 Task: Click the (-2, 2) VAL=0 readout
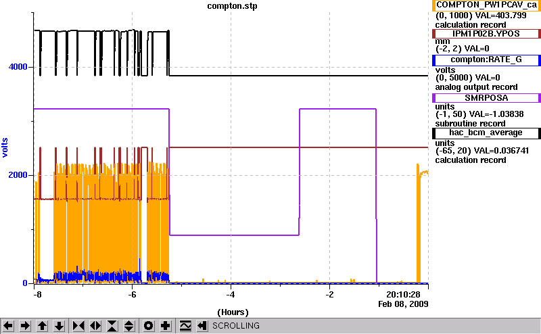tap(463, 49)
